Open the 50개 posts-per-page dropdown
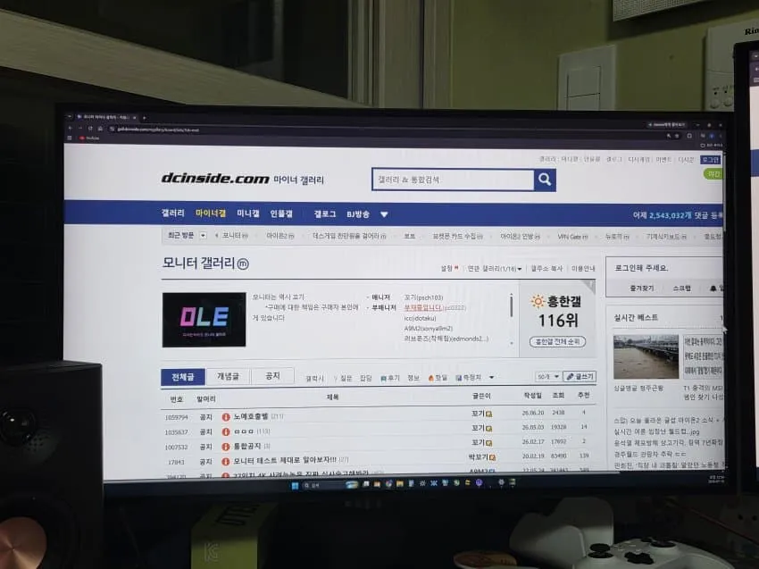 coord(548,376)
